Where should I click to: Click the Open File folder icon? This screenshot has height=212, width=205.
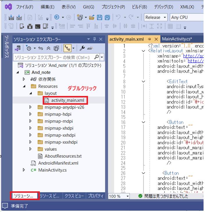pos(92,17)
